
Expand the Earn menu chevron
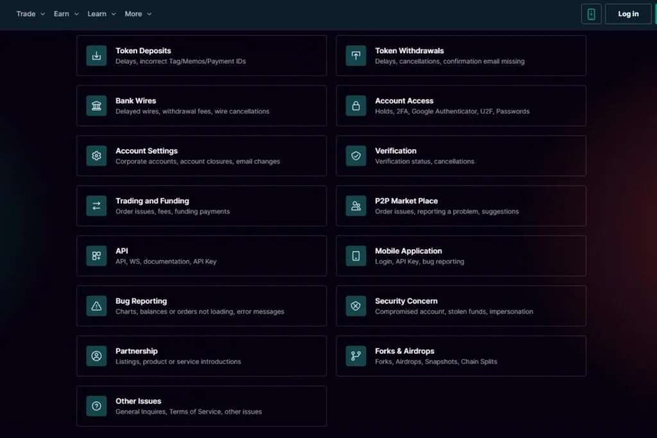coord(76,14)
